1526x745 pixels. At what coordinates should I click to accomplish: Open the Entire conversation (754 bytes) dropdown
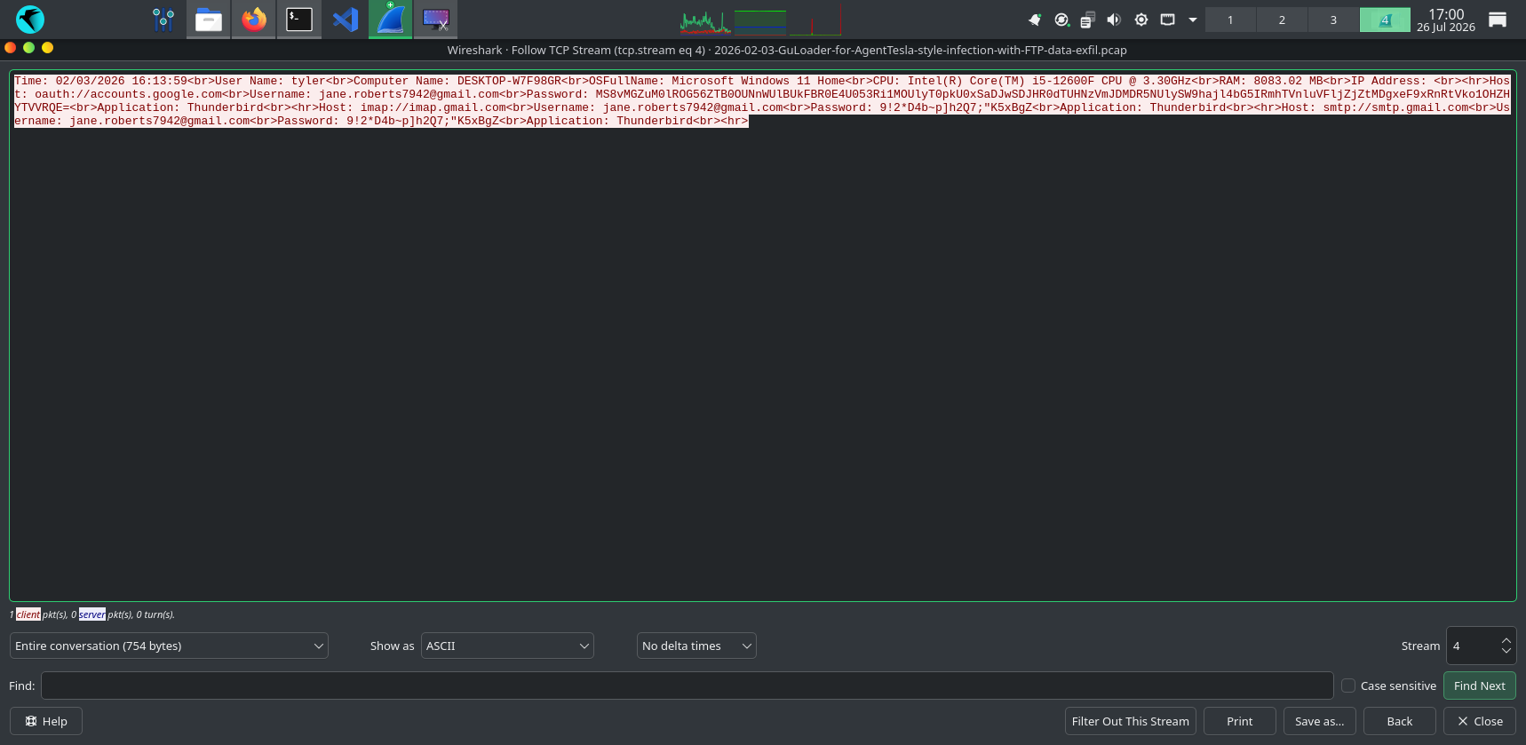(169, 646)
